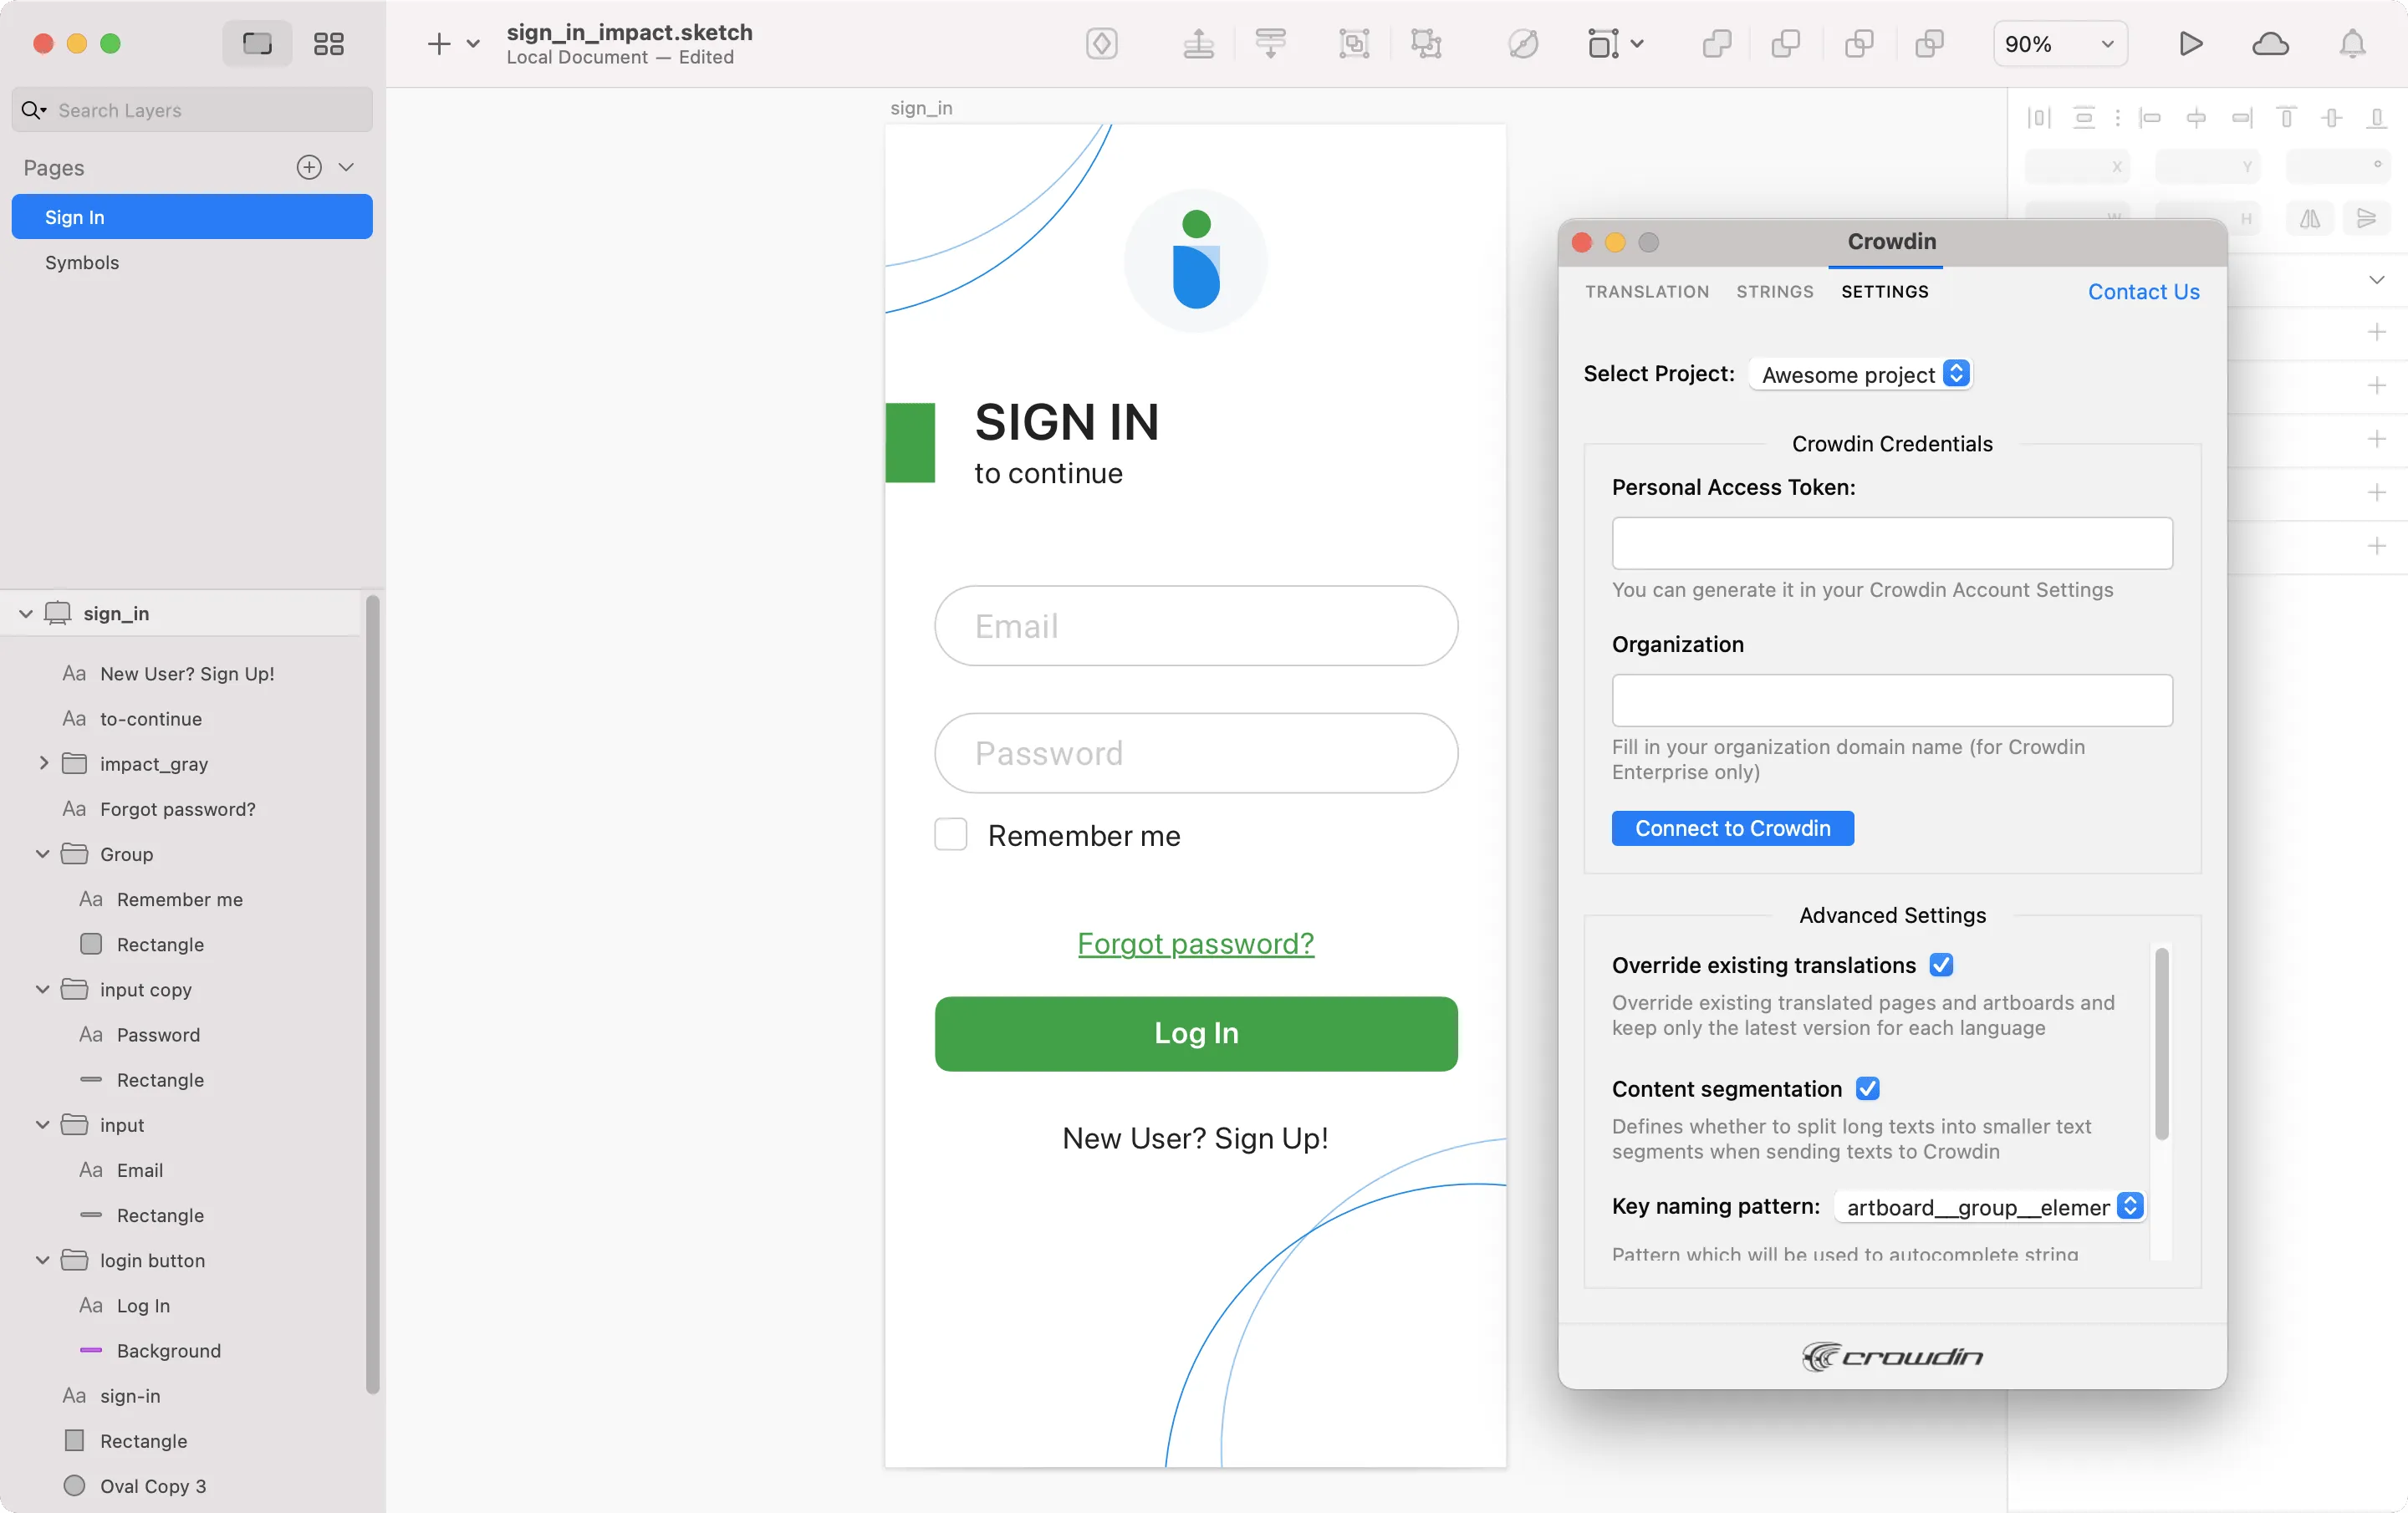Open notifications with the bell icon
The image size is (2408, 1513).
2353,44
